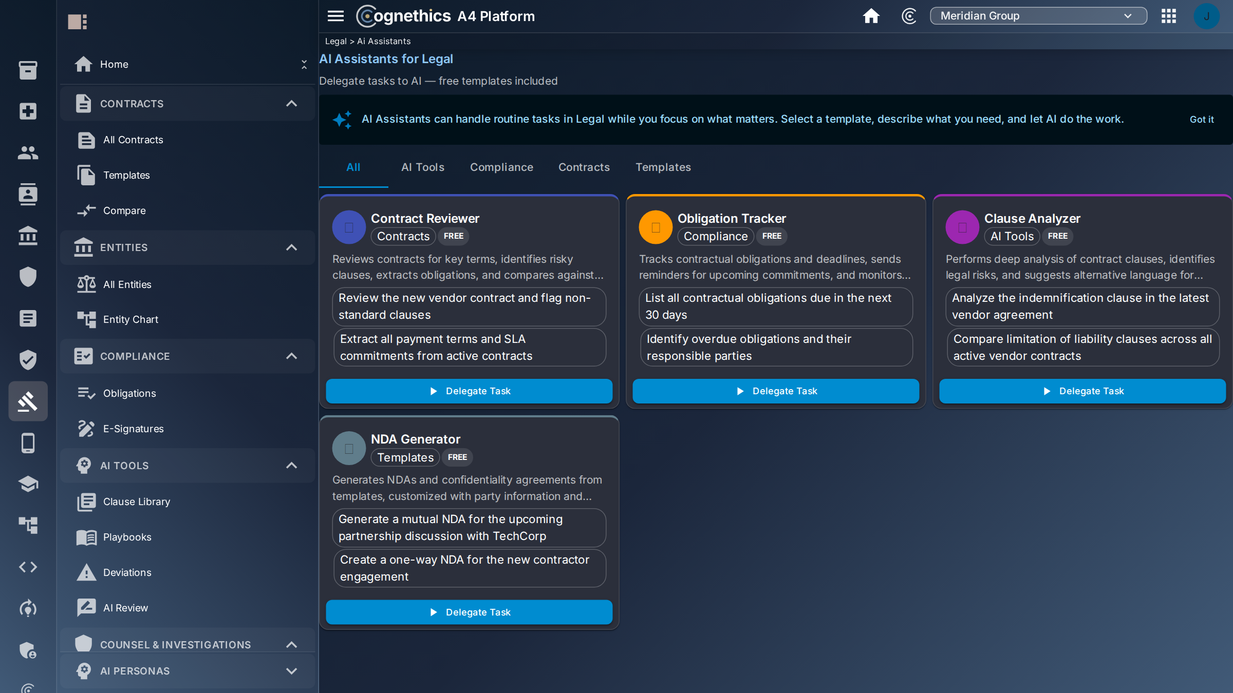Delegate Task for NDA Generator
The width and height of the screenshot is (1233, 693).
click(x=469, y=612)
